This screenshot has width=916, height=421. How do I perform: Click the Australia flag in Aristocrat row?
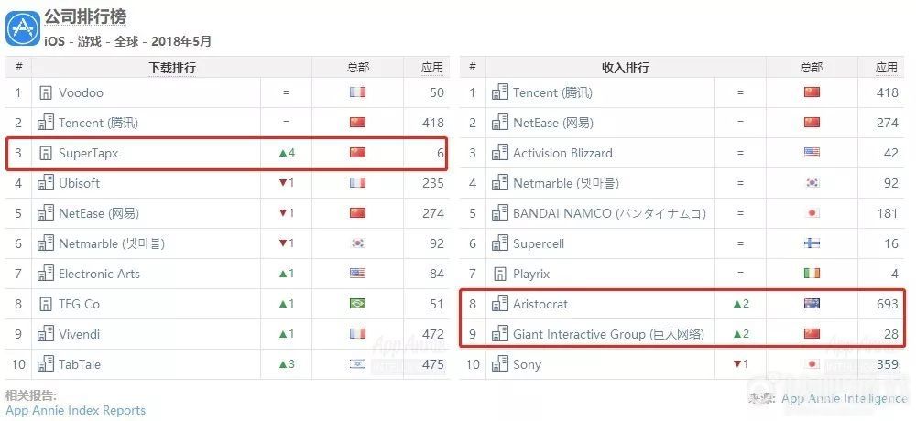pyautogui.click(x=812, y=304)
